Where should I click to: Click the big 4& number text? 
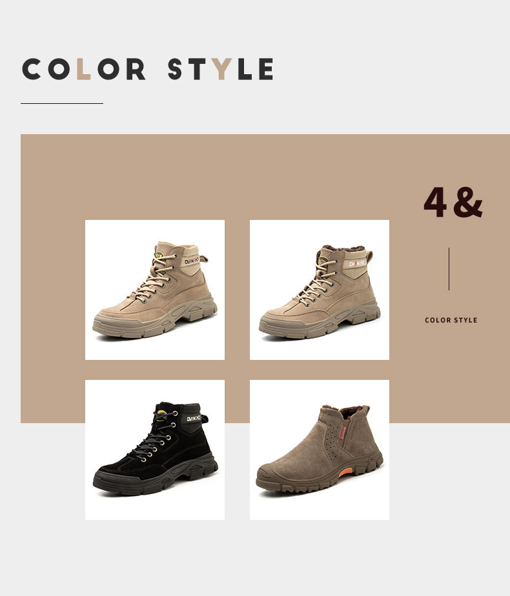(x=453, y=202)
